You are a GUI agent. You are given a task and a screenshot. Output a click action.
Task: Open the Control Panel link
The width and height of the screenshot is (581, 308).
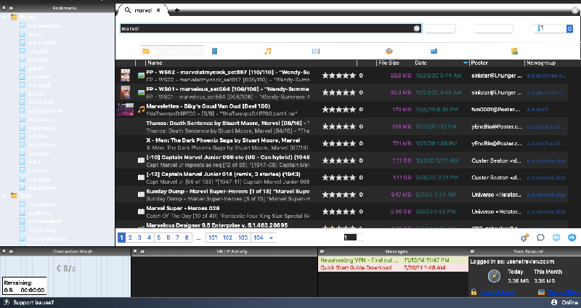coord(497,292)
